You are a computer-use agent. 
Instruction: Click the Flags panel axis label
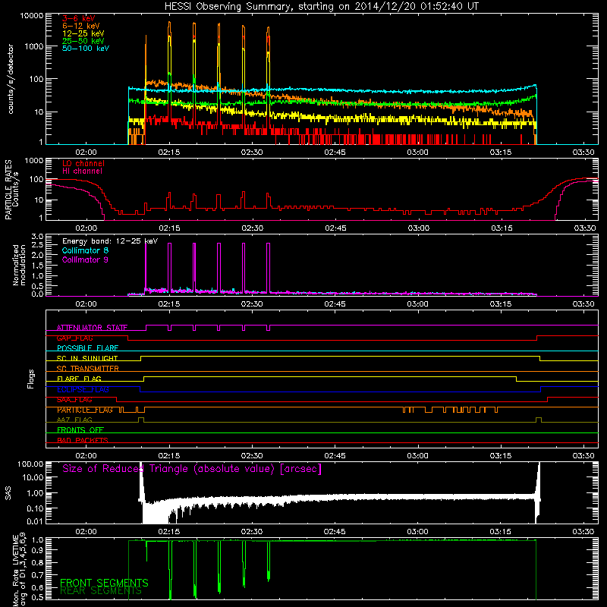31,379
